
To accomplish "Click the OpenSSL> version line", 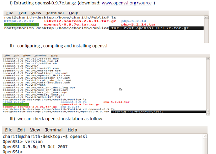I will click(x=23, y=142).
